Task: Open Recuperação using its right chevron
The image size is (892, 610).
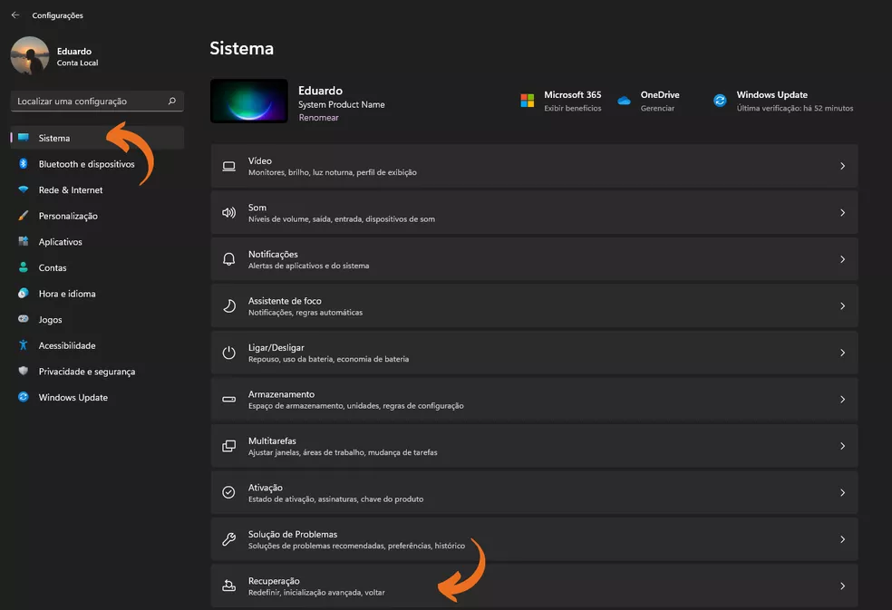Action: [x=842, y=586]
